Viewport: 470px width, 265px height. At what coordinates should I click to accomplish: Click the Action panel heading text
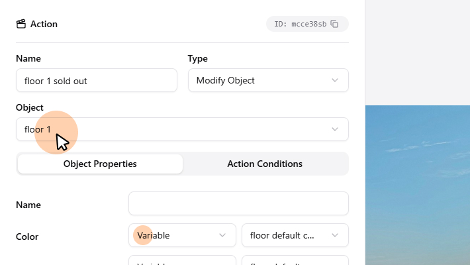(44, 24)
